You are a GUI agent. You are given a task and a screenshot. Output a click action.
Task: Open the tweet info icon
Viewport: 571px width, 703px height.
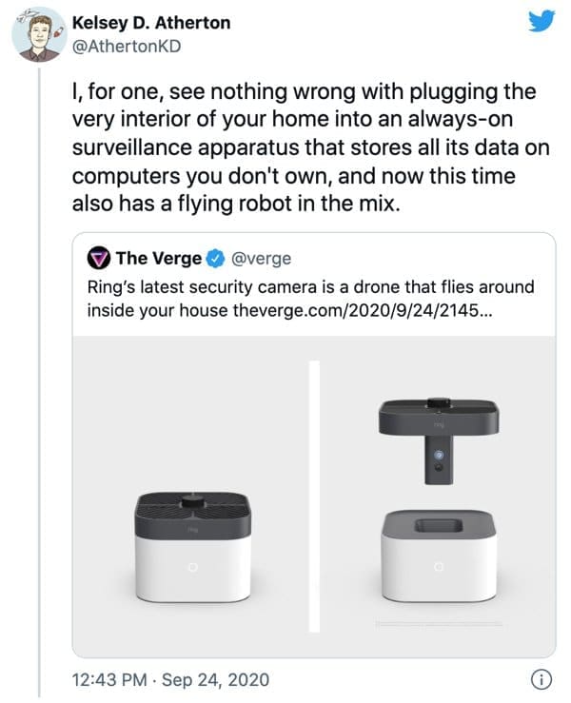[541, 679]
